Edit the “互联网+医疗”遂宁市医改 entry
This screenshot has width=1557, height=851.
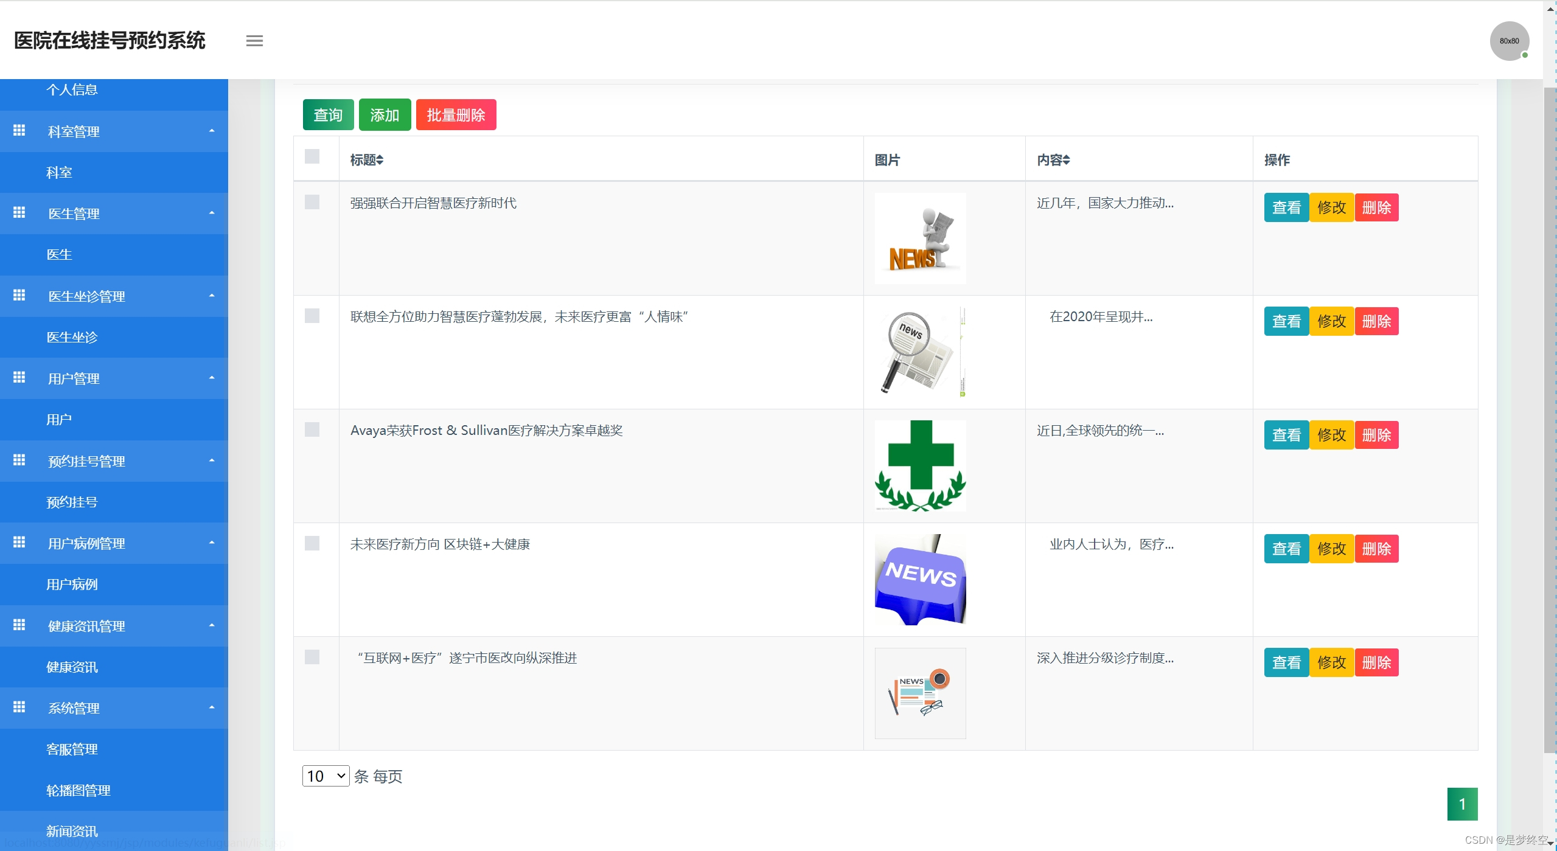[x=1332, y=663]
